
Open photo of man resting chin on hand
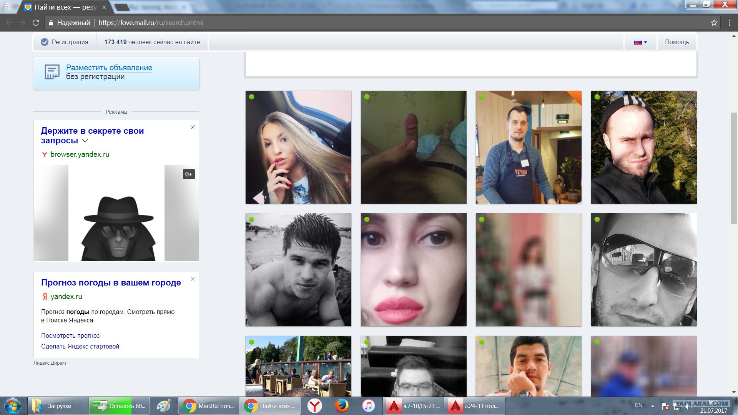[x=529, y=366]
